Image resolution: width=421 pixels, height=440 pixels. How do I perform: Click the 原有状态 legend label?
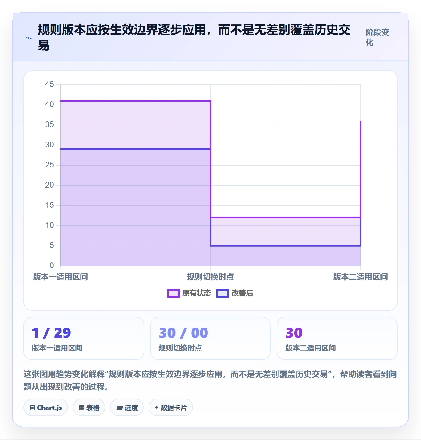(197, 293)
